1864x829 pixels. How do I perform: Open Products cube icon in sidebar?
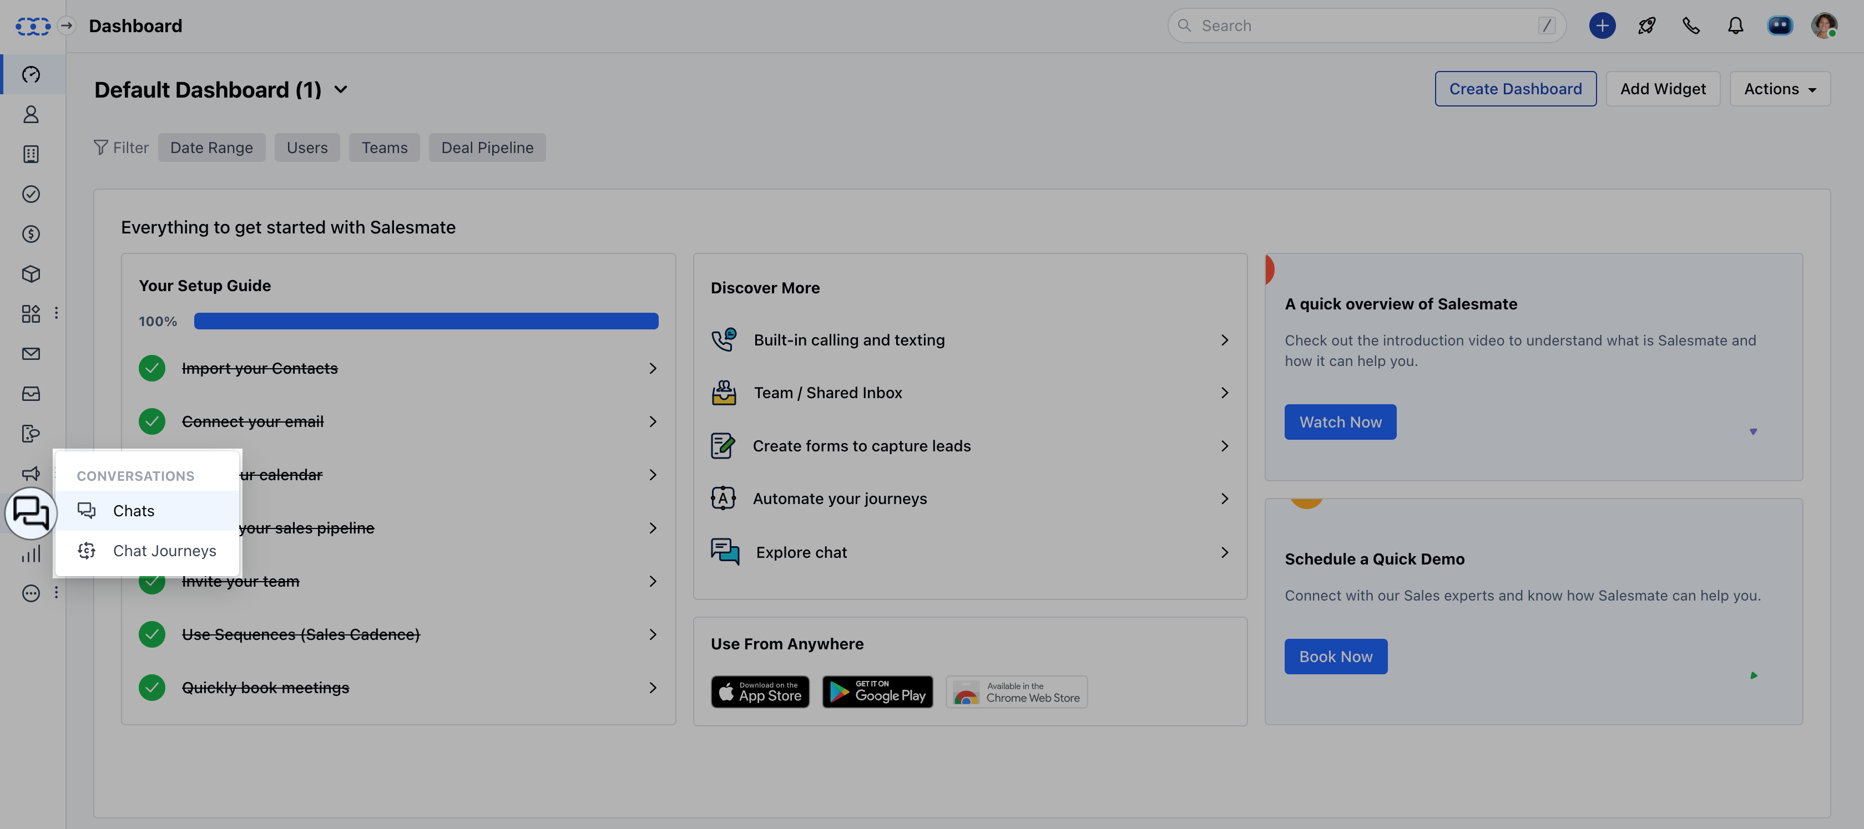pyautogui.click(x=31, y=274)
